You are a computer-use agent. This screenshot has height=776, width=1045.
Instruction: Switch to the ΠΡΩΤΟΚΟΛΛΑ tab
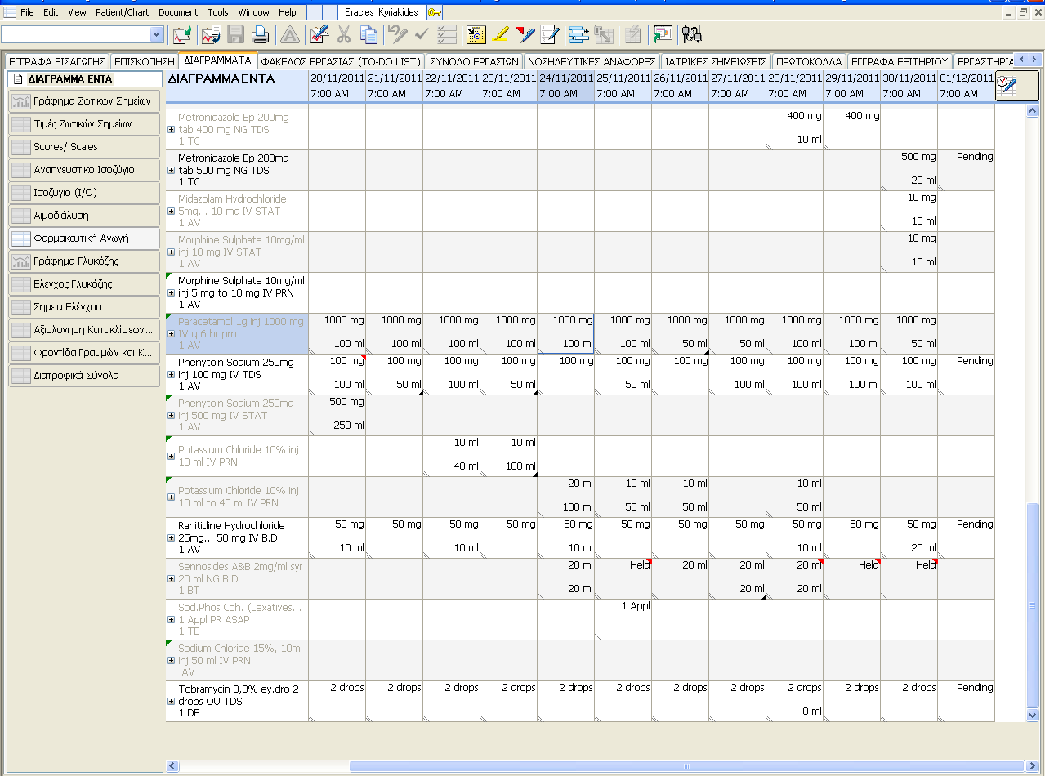tap(809, 61)
